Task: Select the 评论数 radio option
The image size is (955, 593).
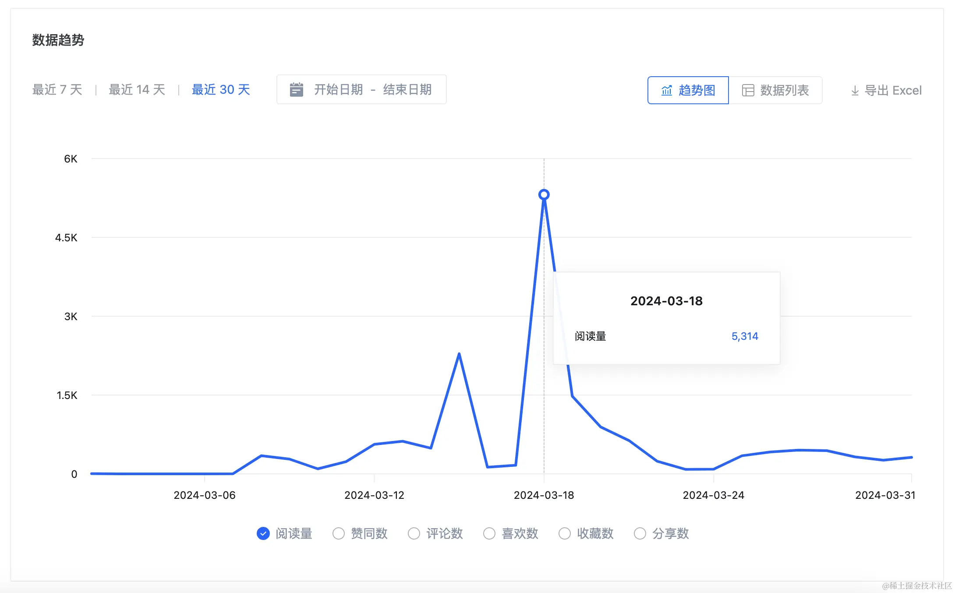Action: coord(414,533)
